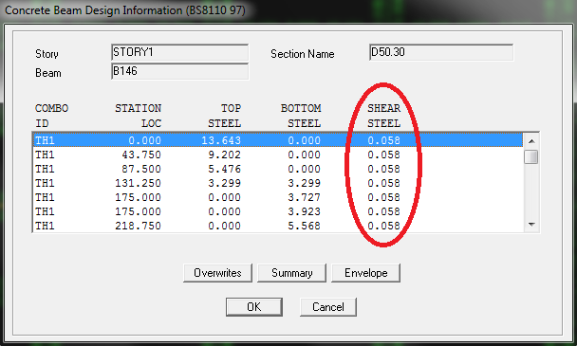Cancel the beam design dialog
577x346 pixels.
[328, 306]
